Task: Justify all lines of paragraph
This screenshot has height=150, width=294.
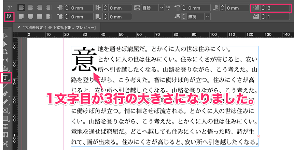Action: (39, 16)
